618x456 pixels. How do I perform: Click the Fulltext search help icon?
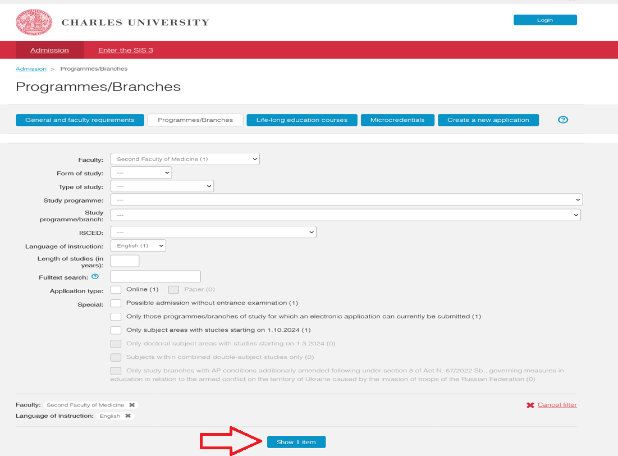coord(95,276)
